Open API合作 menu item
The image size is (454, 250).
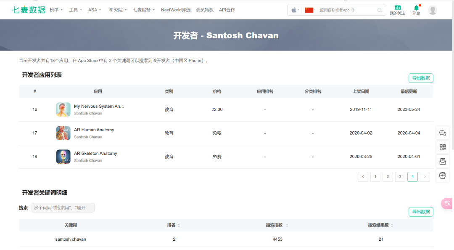pyautogui.click(x=227, y=10)
